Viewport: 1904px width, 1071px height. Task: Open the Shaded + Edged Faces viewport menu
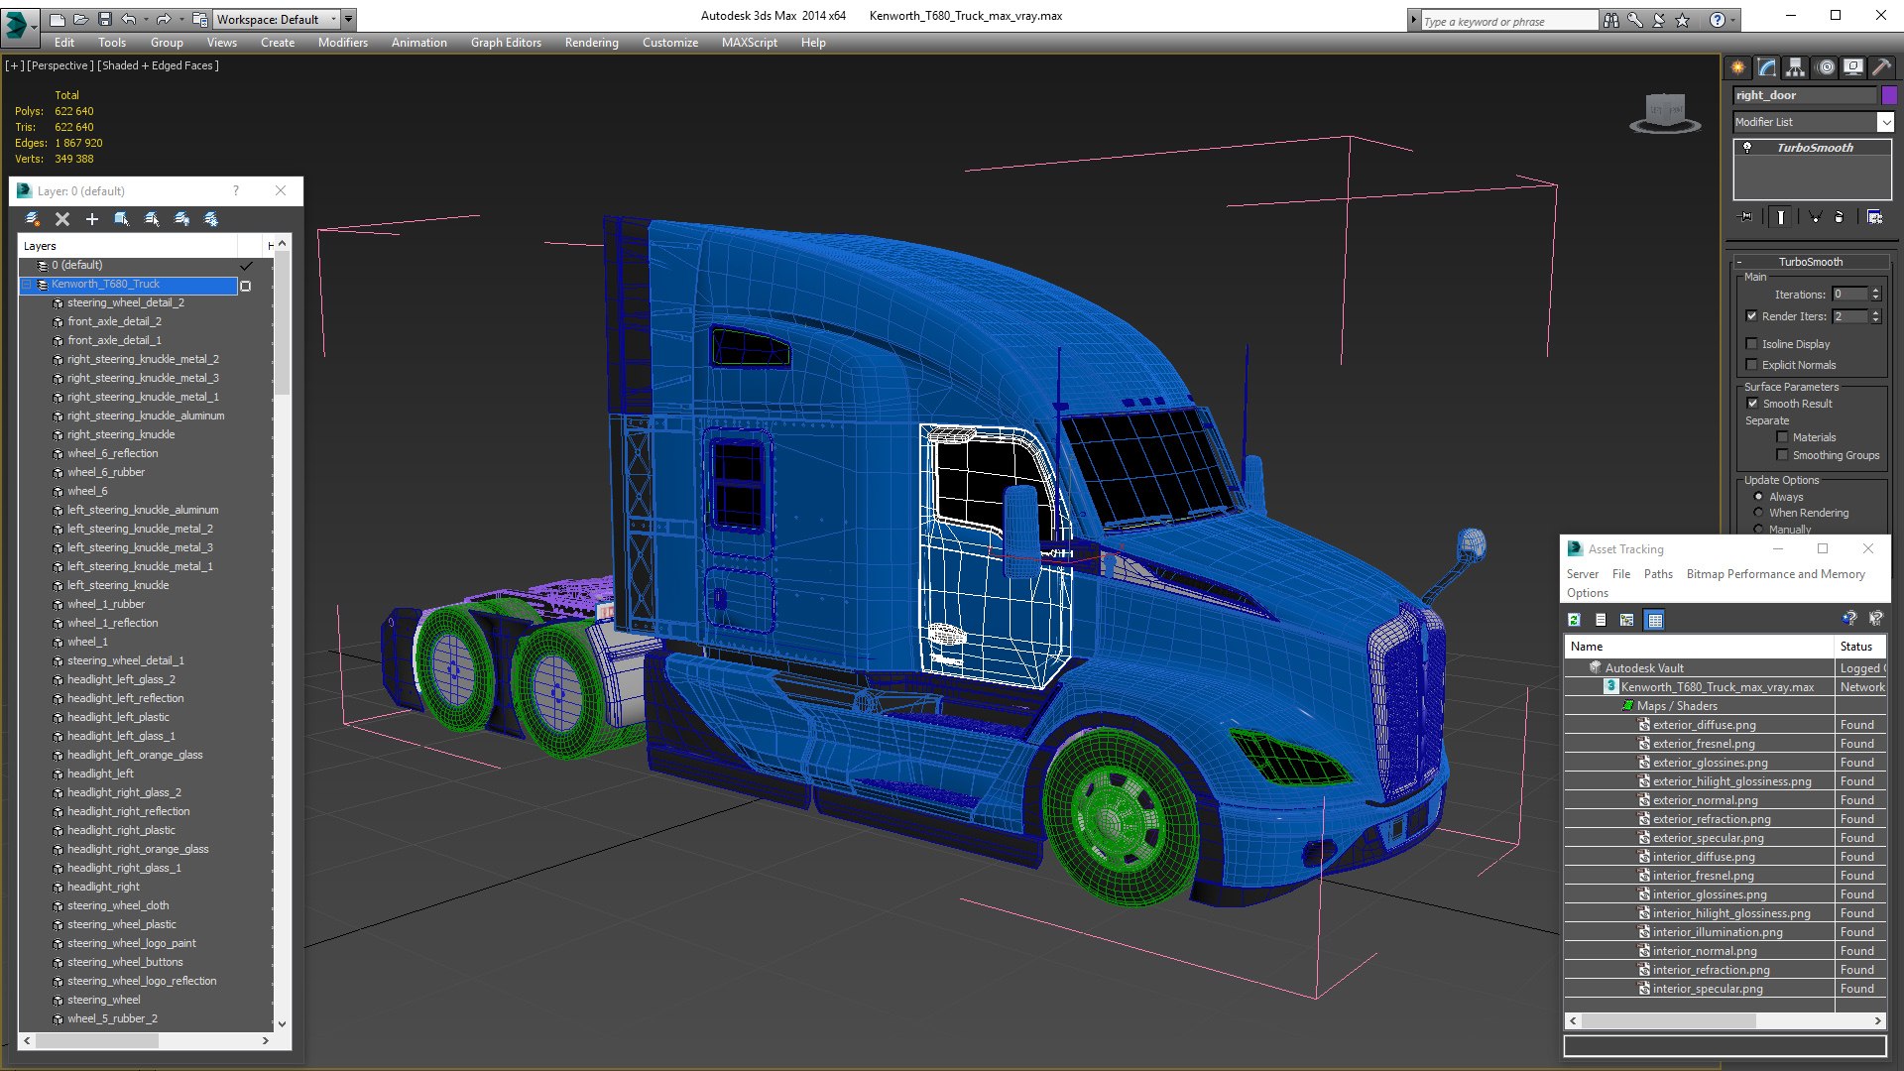[159, 65]
